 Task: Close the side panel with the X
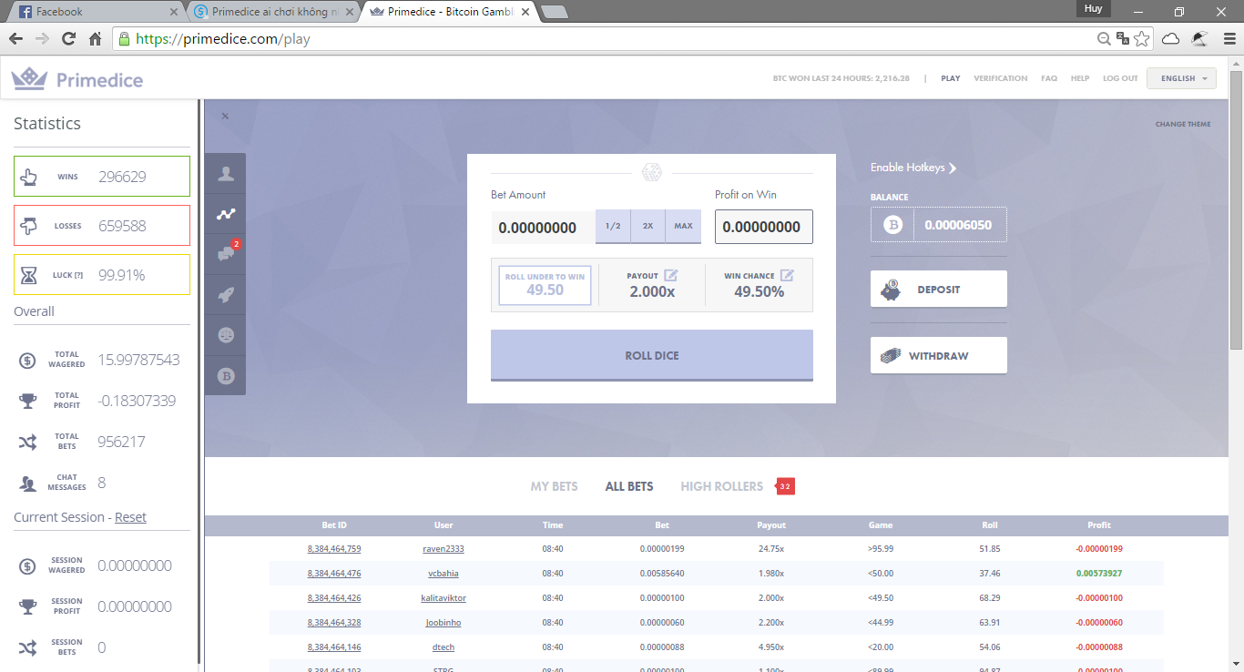pyautogui.click(x=225, y=117)
